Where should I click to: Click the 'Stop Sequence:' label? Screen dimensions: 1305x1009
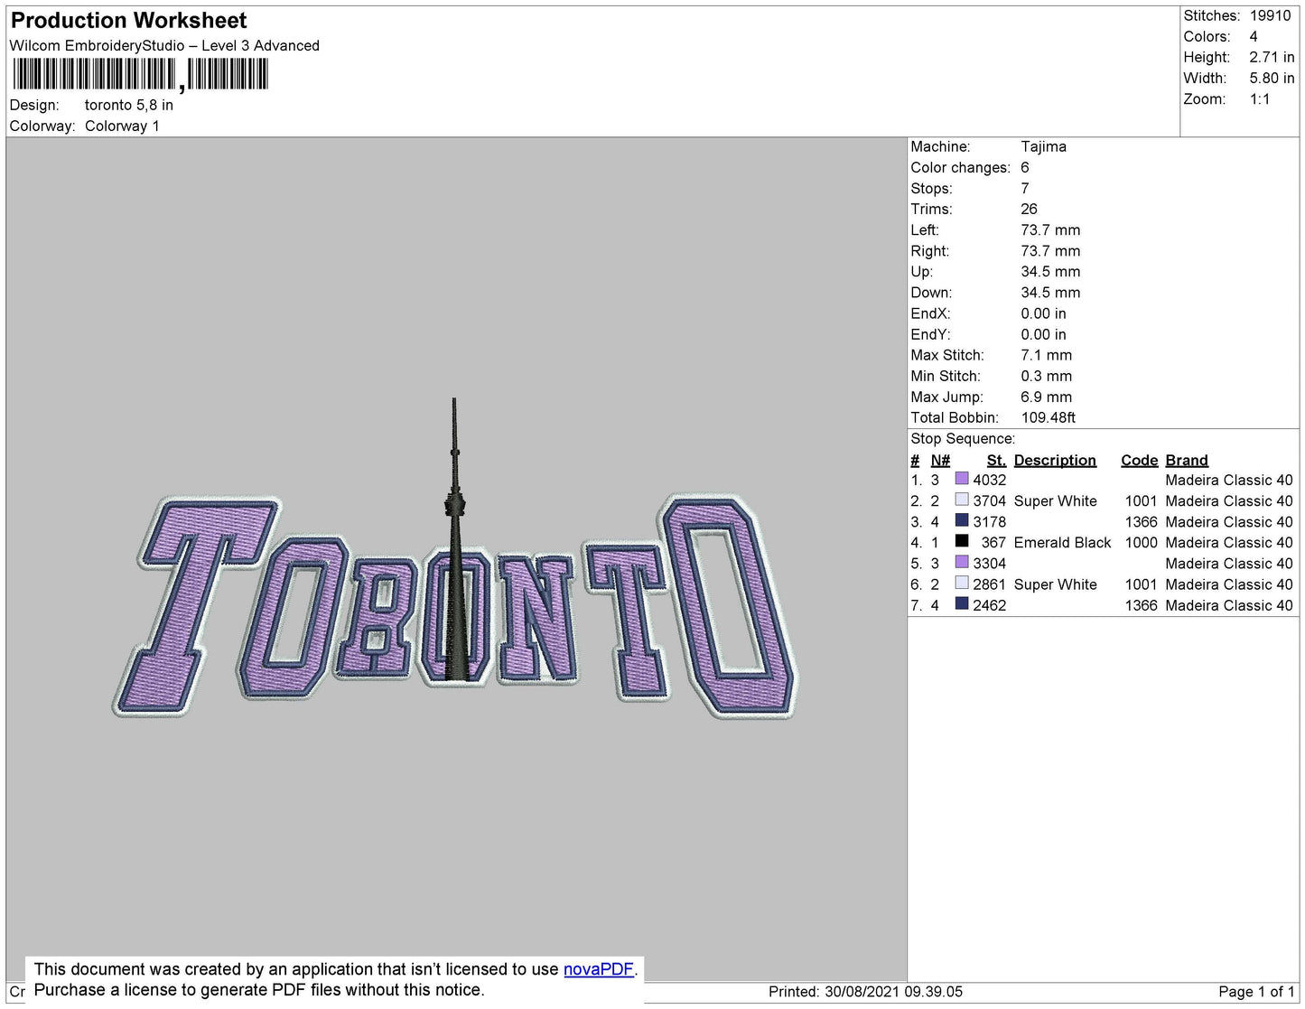963,439
